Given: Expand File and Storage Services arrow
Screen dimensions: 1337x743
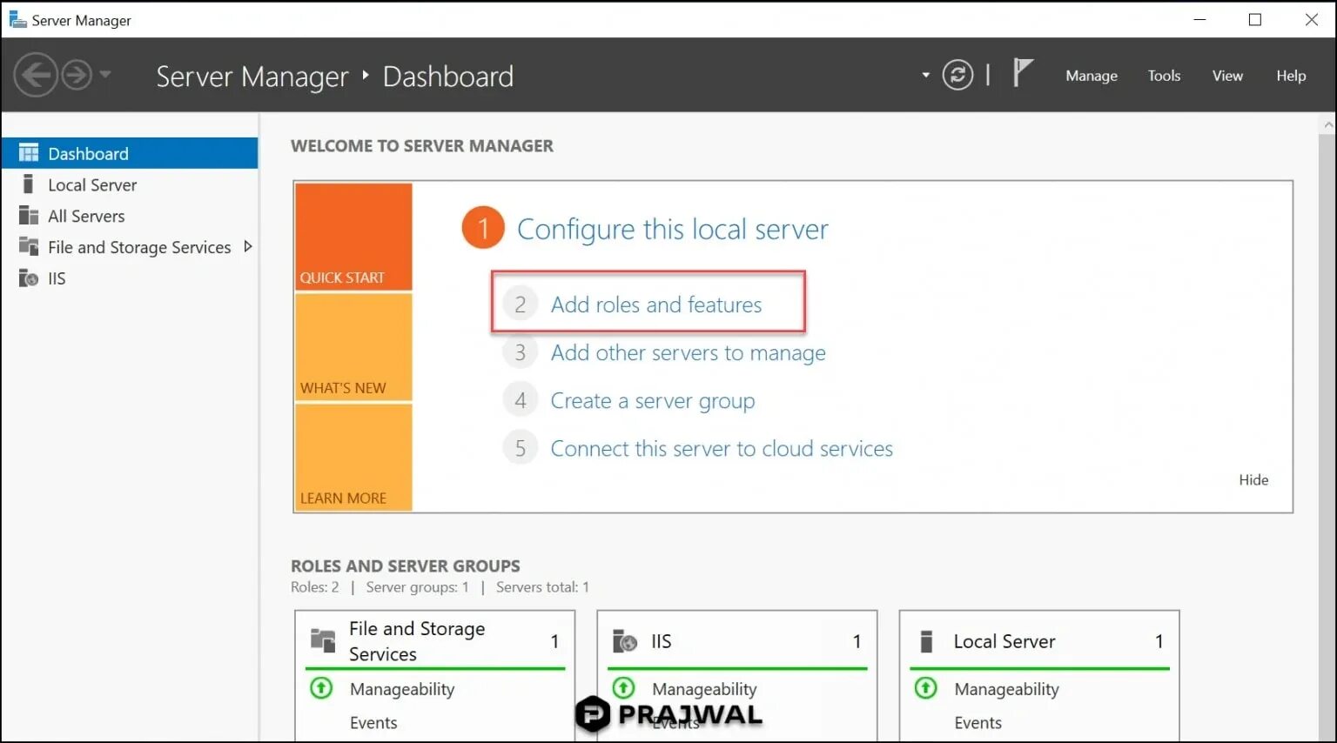Looking at the screenshot, I should coord(248,246).
